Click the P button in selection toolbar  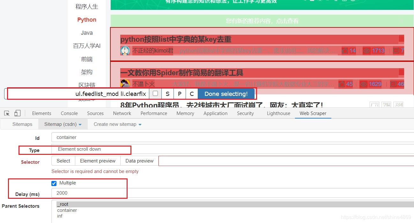coord(179,94)
